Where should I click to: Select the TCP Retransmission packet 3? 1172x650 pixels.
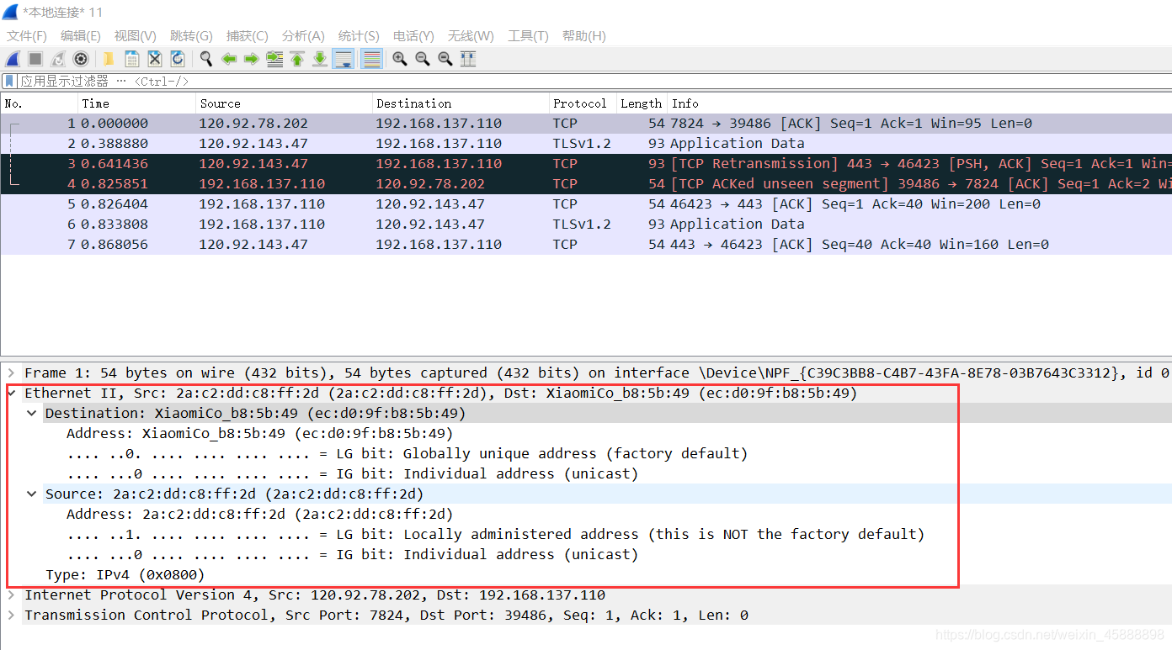pyautogui.click(x=586, y=164)
